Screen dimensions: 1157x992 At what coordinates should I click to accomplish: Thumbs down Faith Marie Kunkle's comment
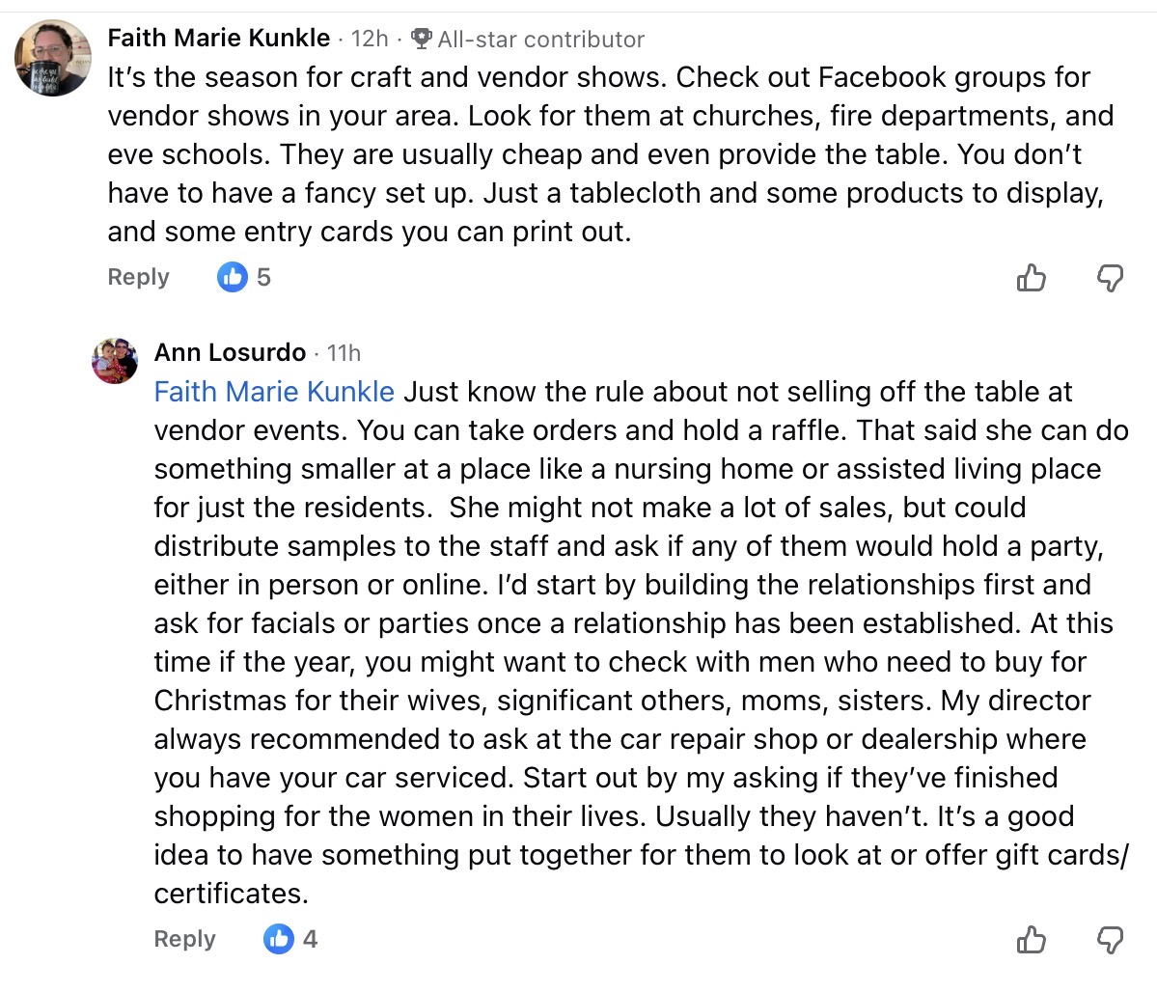tap(1111, 279)
